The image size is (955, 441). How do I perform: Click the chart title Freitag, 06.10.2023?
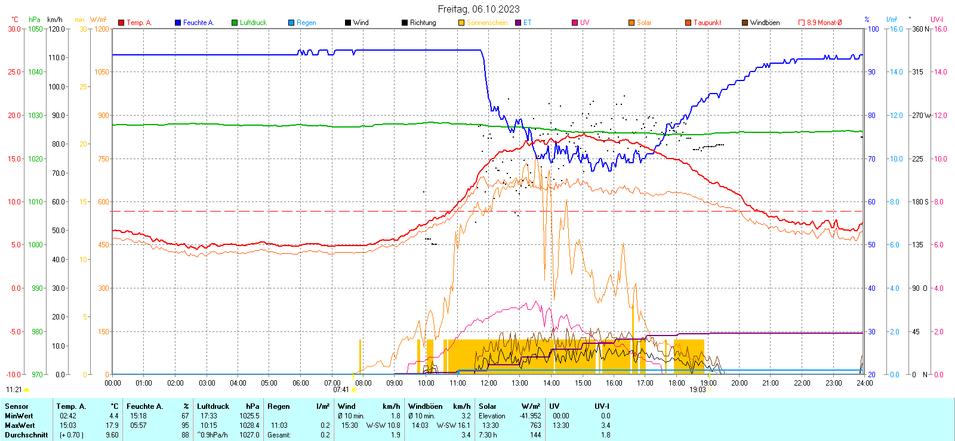point(479,9)
